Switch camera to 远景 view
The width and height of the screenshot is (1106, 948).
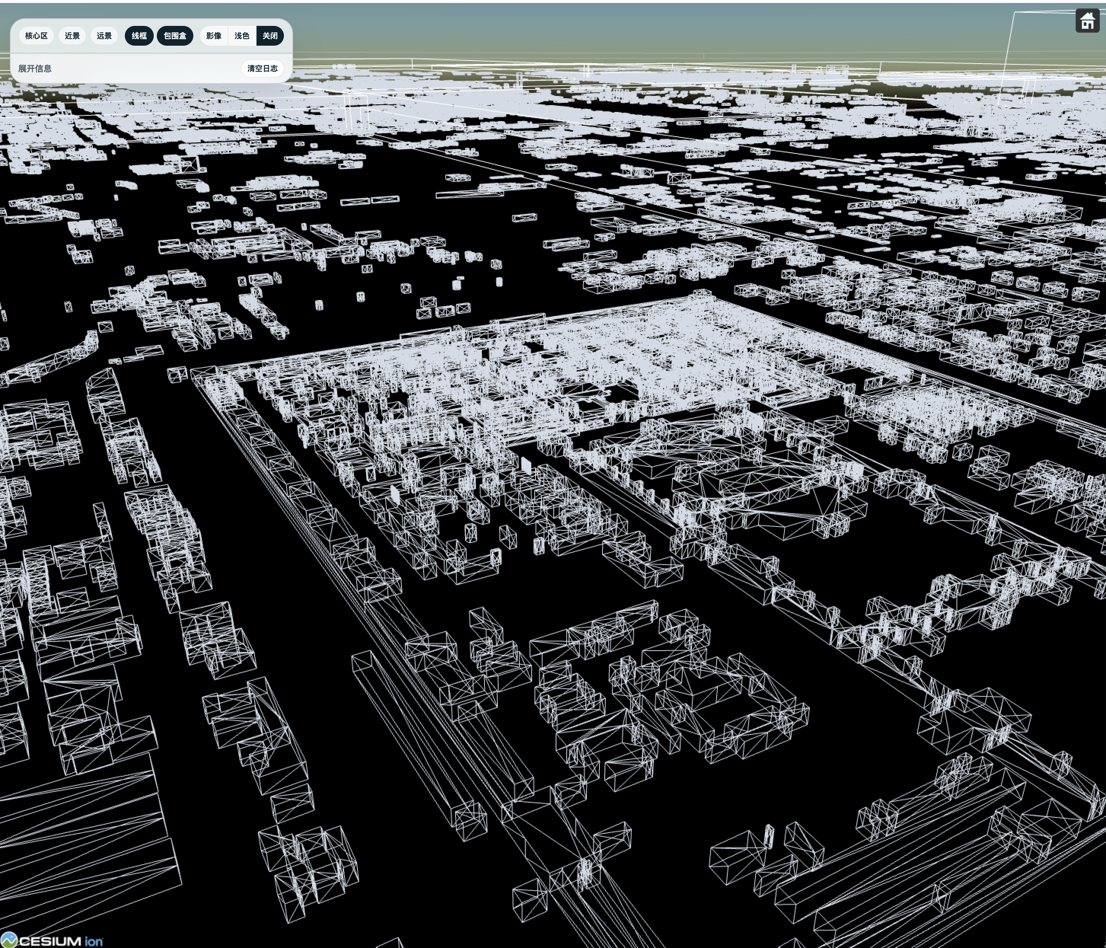tap(104, 36)
